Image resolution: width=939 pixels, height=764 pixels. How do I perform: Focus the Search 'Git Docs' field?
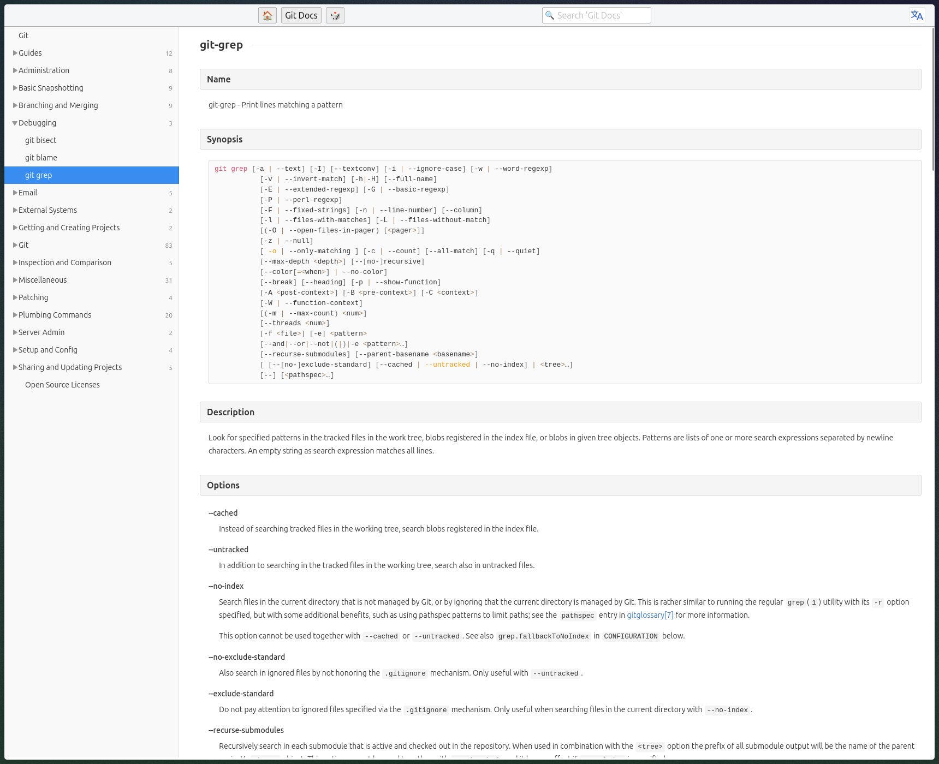(x=597, y=15)
